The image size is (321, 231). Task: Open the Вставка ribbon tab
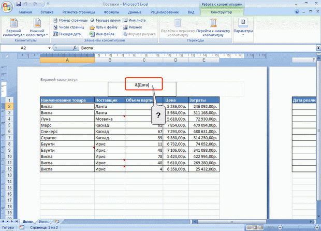click(x=47, y=12)
